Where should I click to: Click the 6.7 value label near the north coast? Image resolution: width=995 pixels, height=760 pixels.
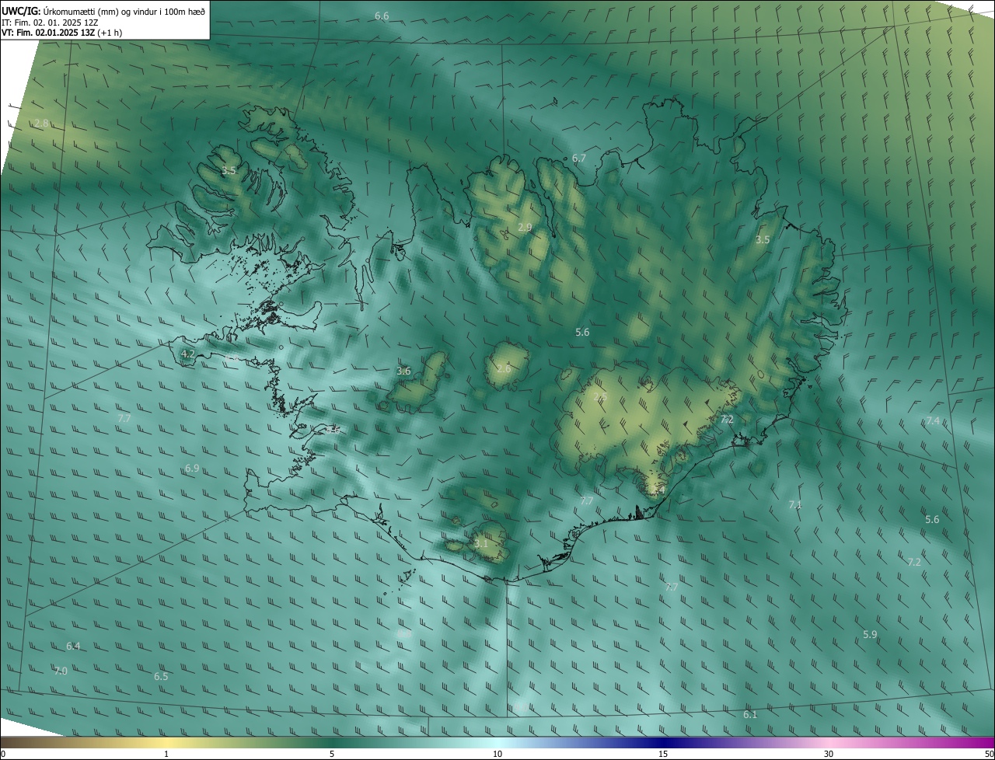point(579,158)
